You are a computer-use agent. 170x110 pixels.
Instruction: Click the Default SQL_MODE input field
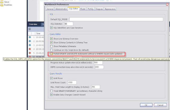pyautogui.click(x=116, y=19)
